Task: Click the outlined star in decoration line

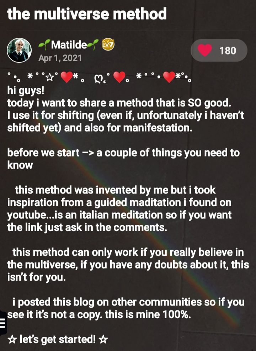Action: (50, 77)
